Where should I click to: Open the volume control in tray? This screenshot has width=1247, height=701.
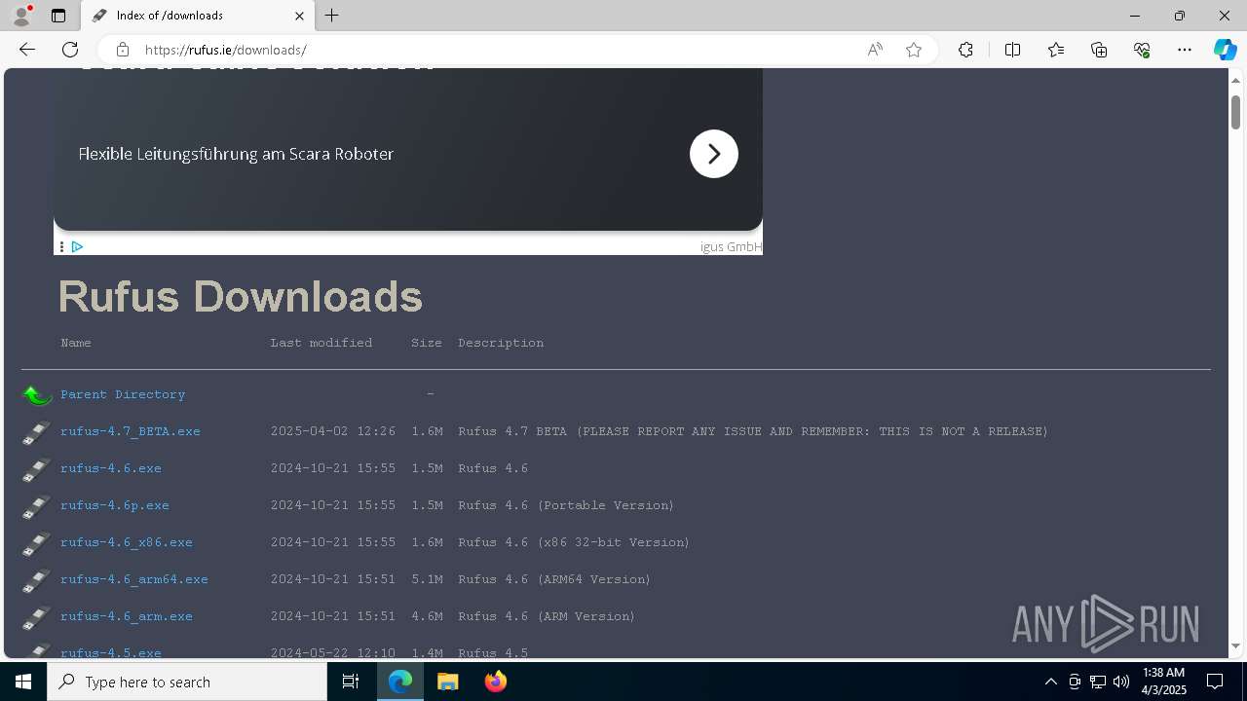[x=1120, y=682]
